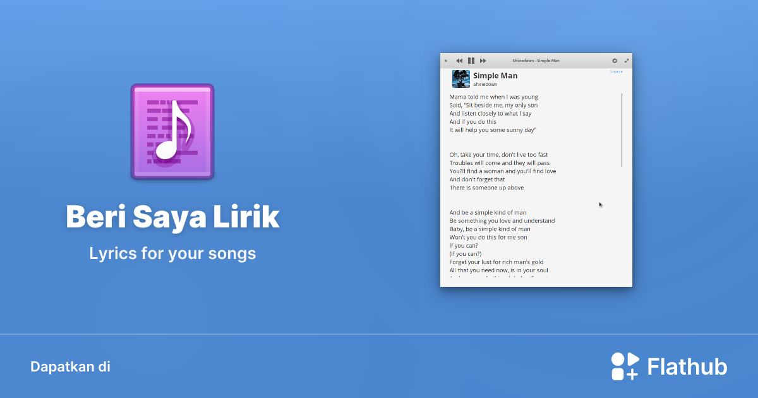This screenshot has height=398, width=758.
Task: Toggle playback with the pause control
Action: coord(471,61)
